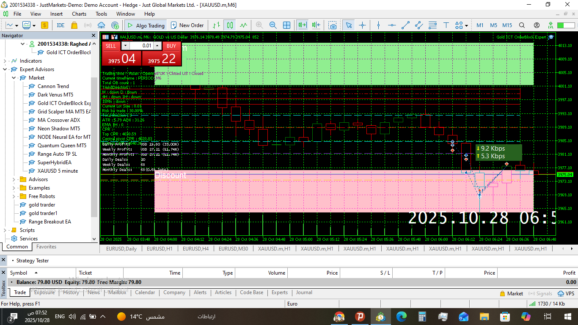
Task: Expand the Indicators tree node
Action: (x=5, y=61)
